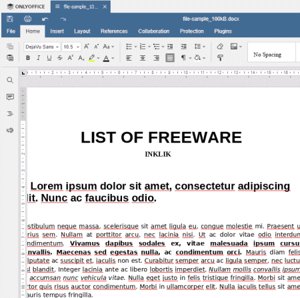Clear style with the eraser icon

(220, 47)
